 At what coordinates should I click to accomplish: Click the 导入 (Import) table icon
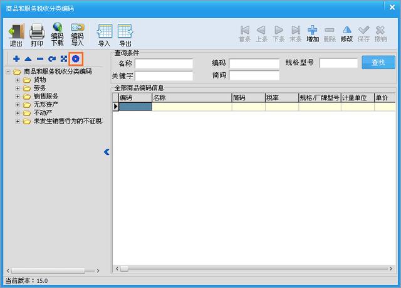(105, 32)
